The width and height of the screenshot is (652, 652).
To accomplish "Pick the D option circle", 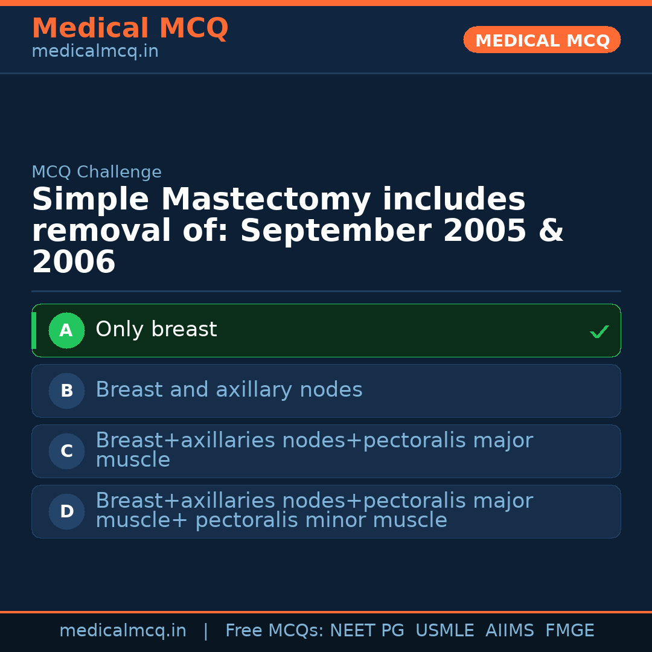I will (66, 511).
